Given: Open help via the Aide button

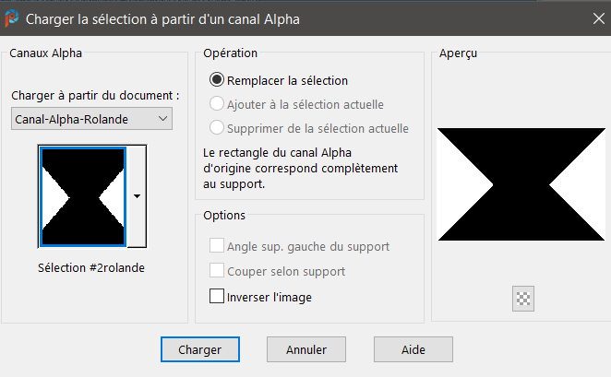Looking at the screenshot, I should click(413, 350).
